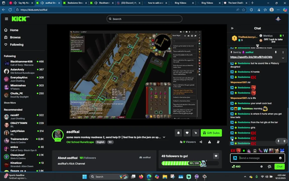This screenshot has height=181, width=289.
Task: Open the emoji picker in chat input
Action: click(x=280, y=158)
